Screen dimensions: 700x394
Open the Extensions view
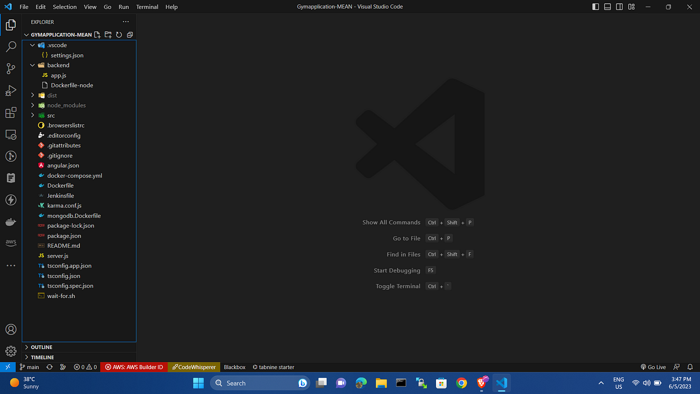(11, 113)
